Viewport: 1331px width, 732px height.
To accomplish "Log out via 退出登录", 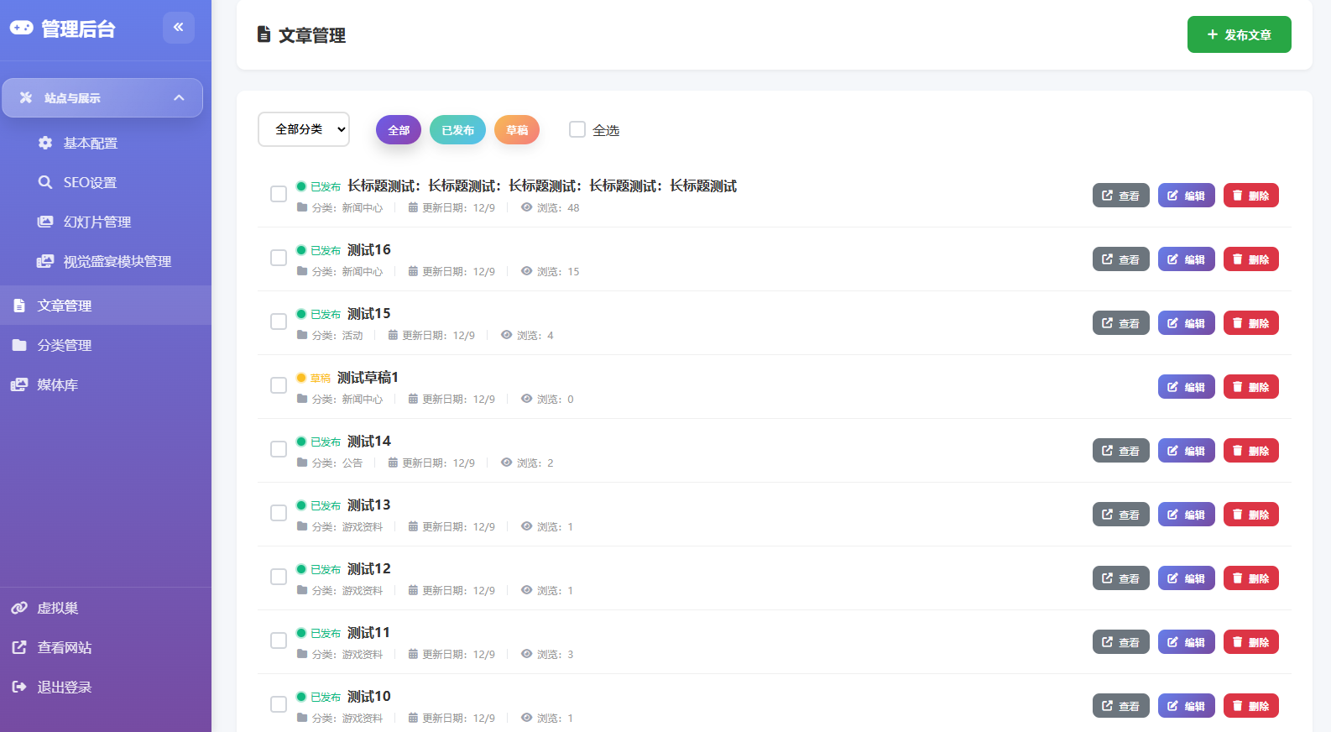I will [106, 687].
